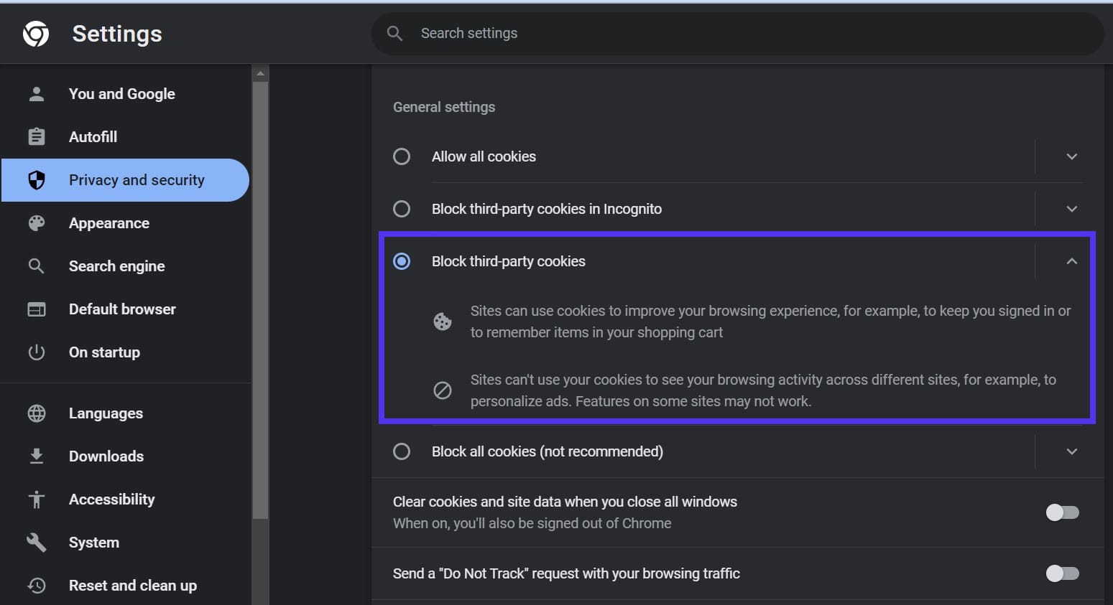
Task: Go to System settings
Action: tap(125, 543)
